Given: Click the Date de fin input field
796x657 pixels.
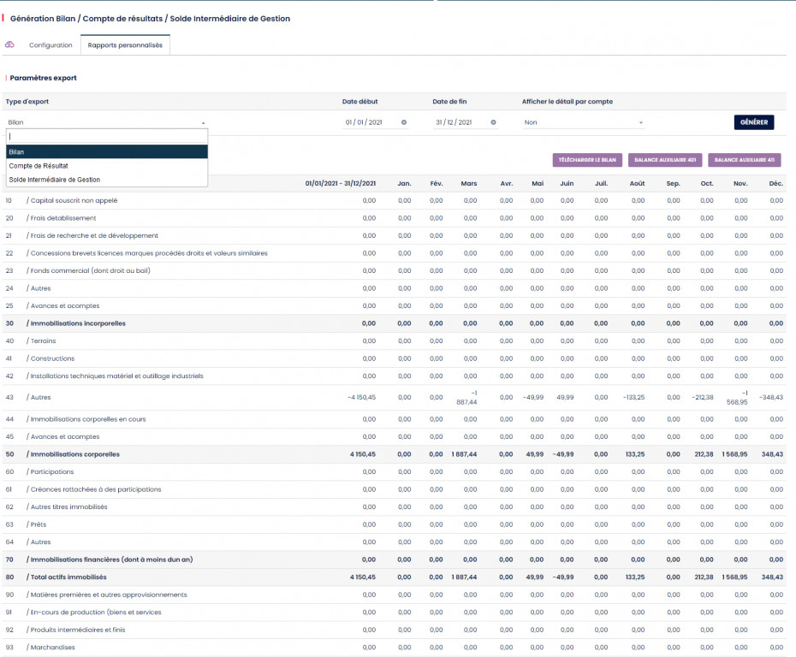Looking at the screenshot, I should click(x=454, y=122).
